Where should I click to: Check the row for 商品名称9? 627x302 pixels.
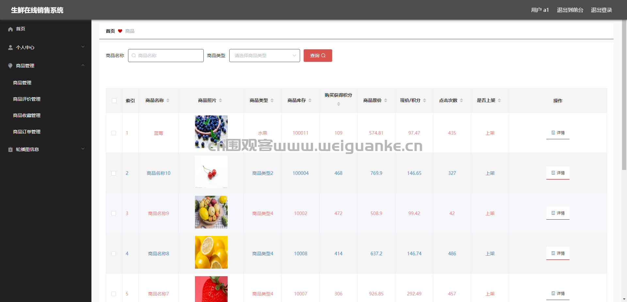pyautogui.click(x=114, y=213)
